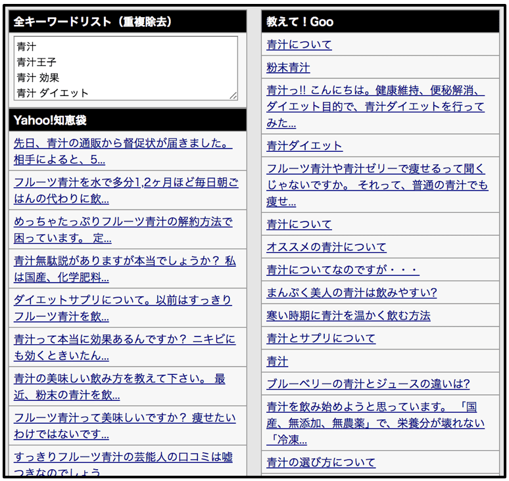509x481 pixels.
Task: Open link フルーツ青汁や青汁ゼリーで痩せるって
Action: (377, 185)
